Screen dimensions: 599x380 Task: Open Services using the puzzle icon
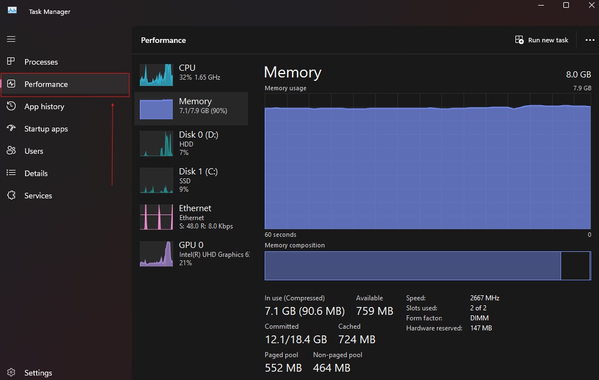[11, 196]
